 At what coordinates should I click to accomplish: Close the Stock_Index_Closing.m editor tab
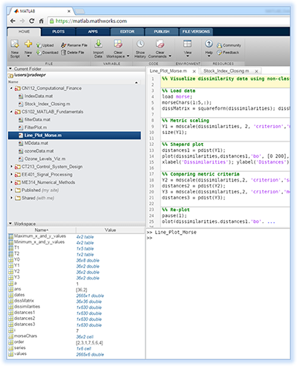pos(257,71)
